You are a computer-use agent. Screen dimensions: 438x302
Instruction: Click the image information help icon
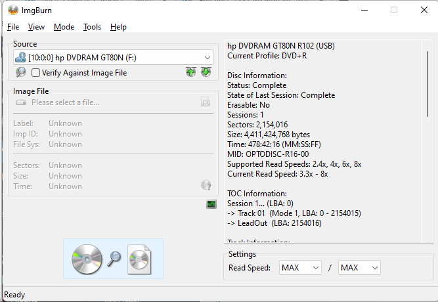point(206,186)
